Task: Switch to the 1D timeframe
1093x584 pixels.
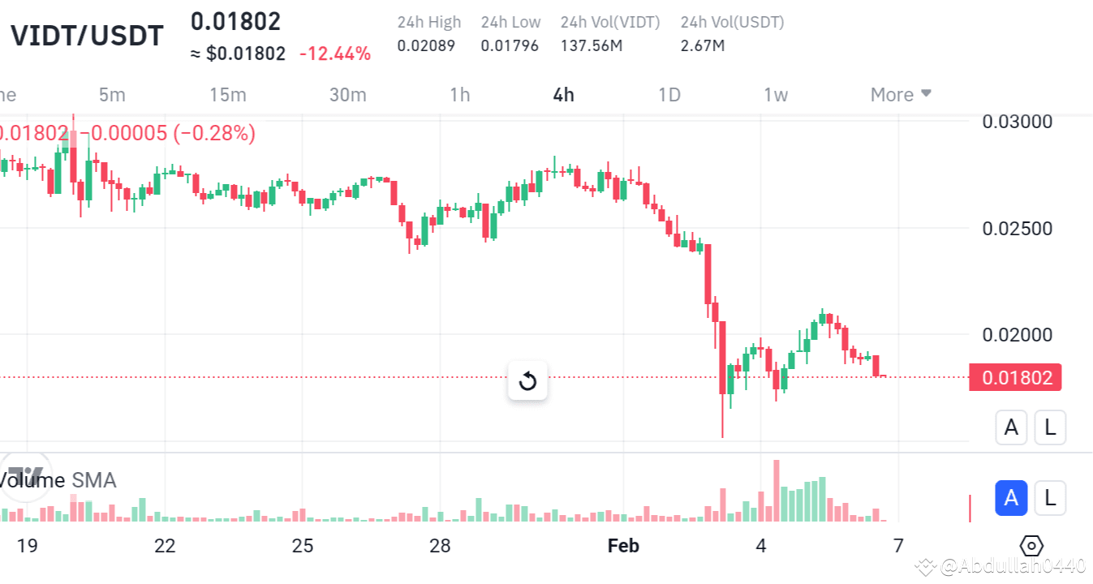Action: [669, 94]
